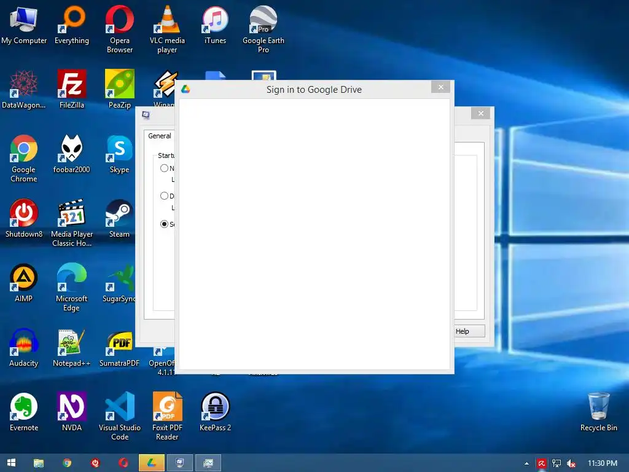Launch Notepad++ desktop shortcut

(72, 348)
